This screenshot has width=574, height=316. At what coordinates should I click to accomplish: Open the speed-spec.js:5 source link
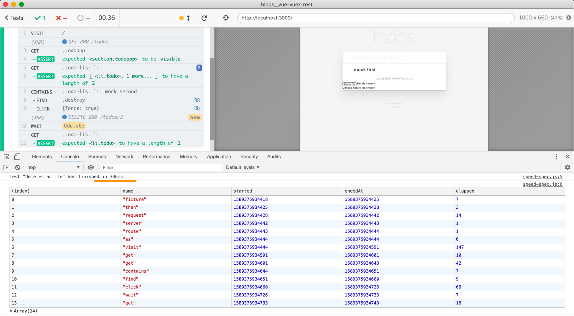point(542,177)
